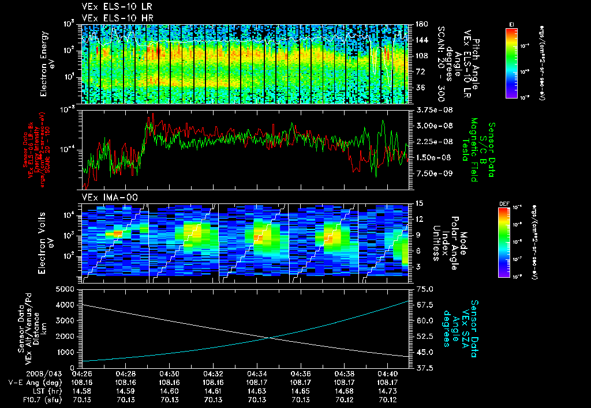The height and width of the screenshot is (408, 591).
Task: Click the V-E angle 108.16 under 04:26
Action: [x=82, y=383]
